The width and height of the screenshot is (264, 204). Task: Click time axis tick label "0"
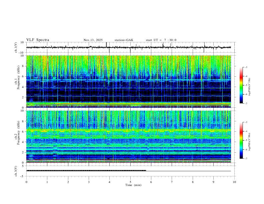tap(26, 182)
